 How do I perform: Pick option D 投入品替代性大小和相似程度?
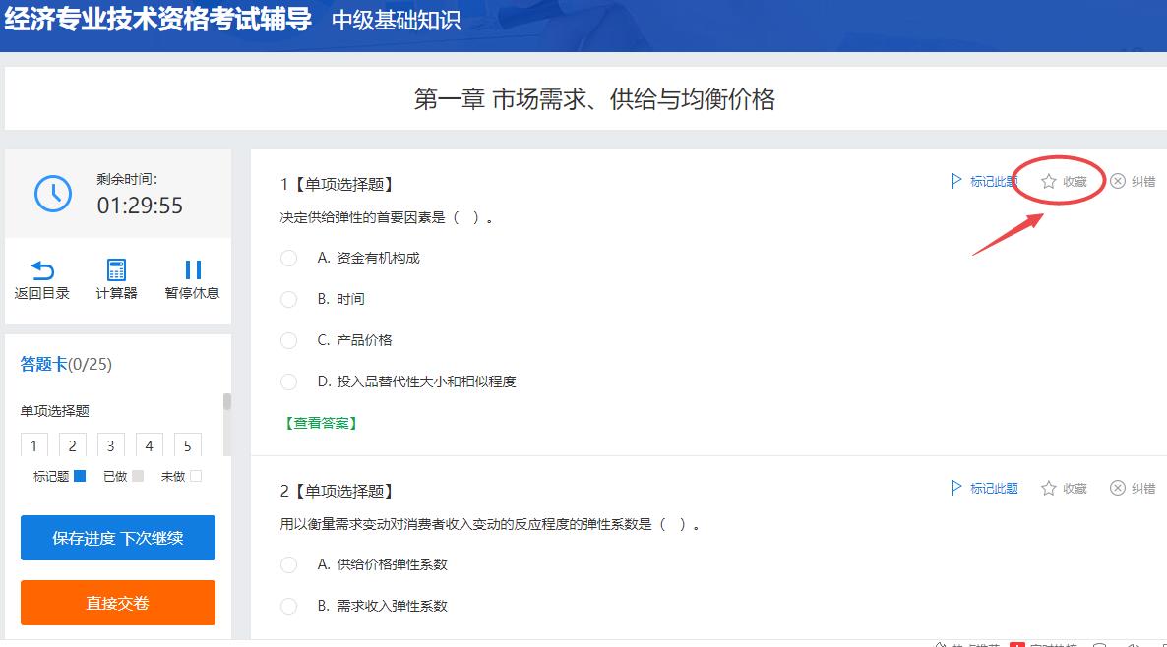pos(288,382)
